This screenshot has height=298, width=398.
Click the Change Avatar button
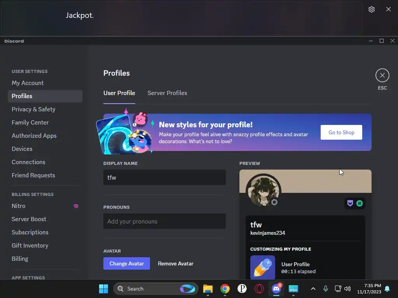coord(127,263)
